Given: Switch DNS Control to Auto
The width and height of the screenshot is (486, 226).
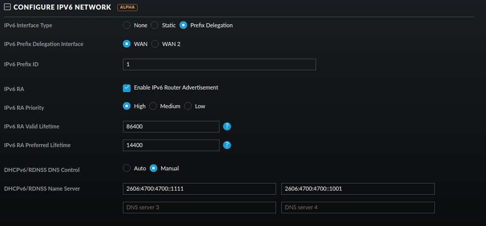Looking at the screenshot, I should [x=127, y=168].
